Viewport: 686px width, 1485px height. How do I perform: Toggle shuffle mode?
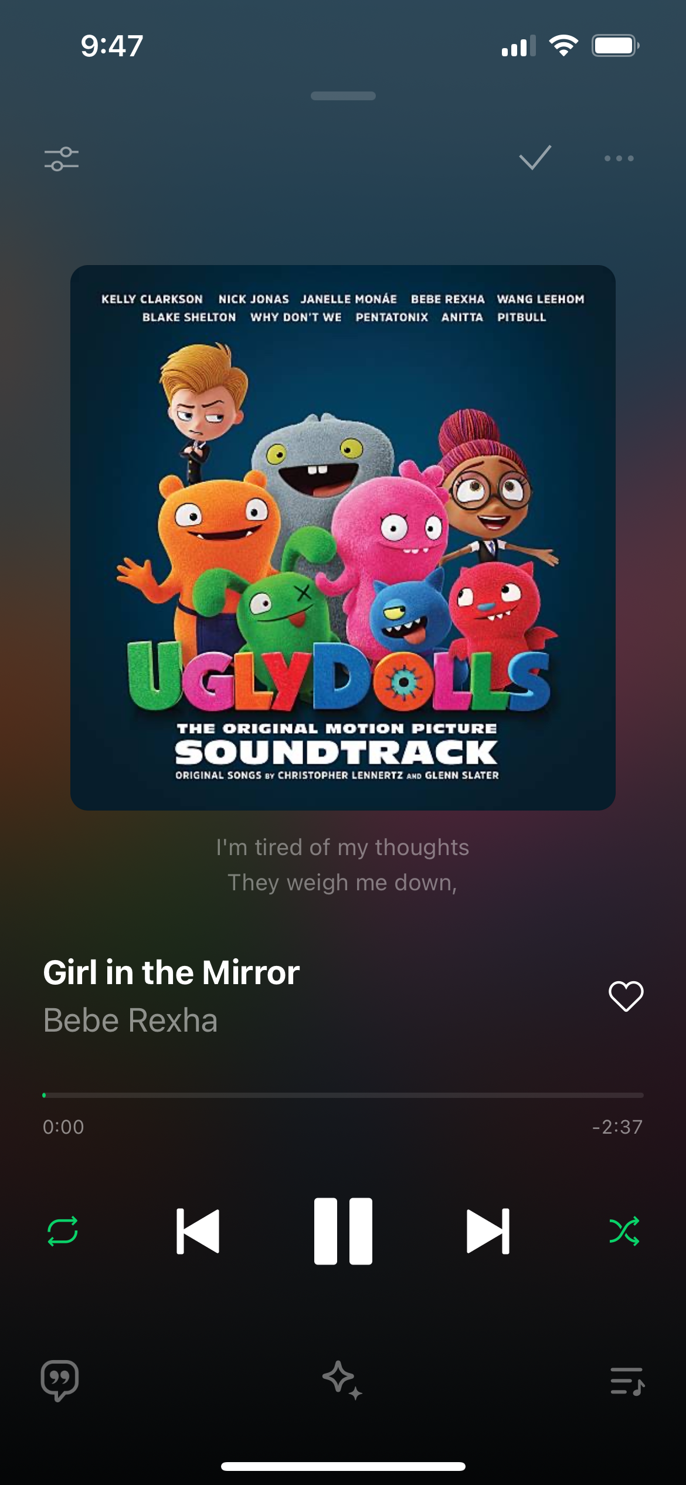624,1230
